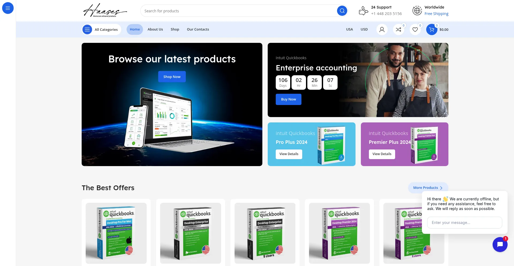This screenshot has width=514, height=266.
Task: Click the blue search magnifier button
Action: click(342, 11)
